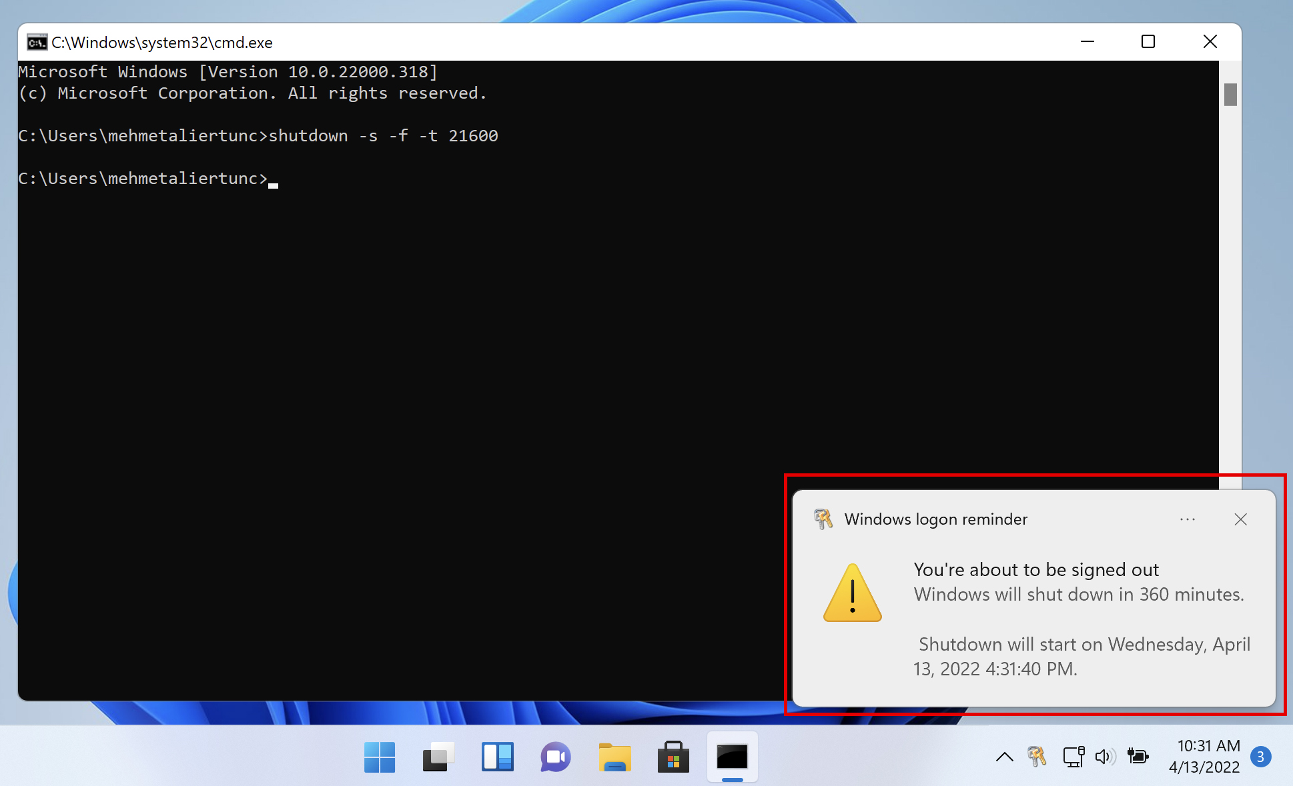Expand hidden icons in the system tray
This screenshot has height=786, width=1293.
(1004, 757)
